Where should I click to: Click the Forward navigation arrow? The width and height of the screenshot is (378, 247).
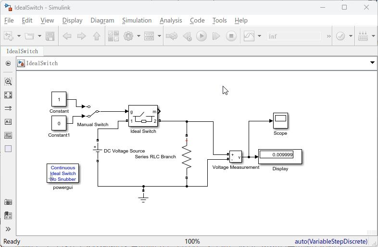(x=81, y=36)
